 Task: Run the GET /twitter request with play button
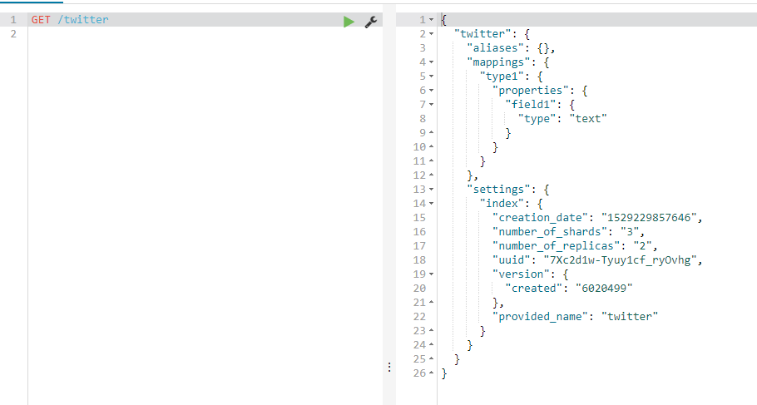(x=349, y=22)
